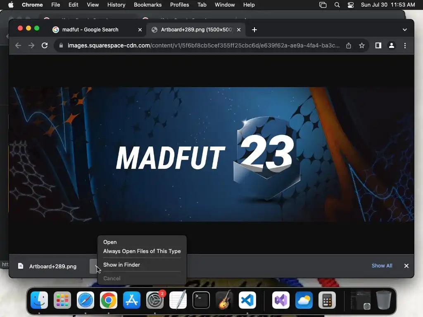This screenshot has width=423, height=317.
Task: Open Launchpad from the Dock
Action: point(62,300)
